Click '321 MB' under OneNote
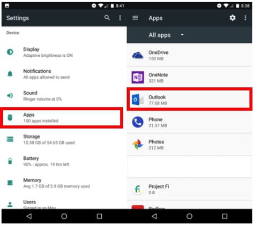This screenshot has width=254, height=226. 156,81
